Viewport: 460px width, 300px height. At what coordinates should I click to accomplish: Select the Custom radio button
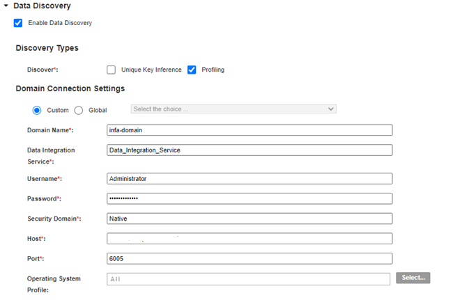click(x=37, y=110)
